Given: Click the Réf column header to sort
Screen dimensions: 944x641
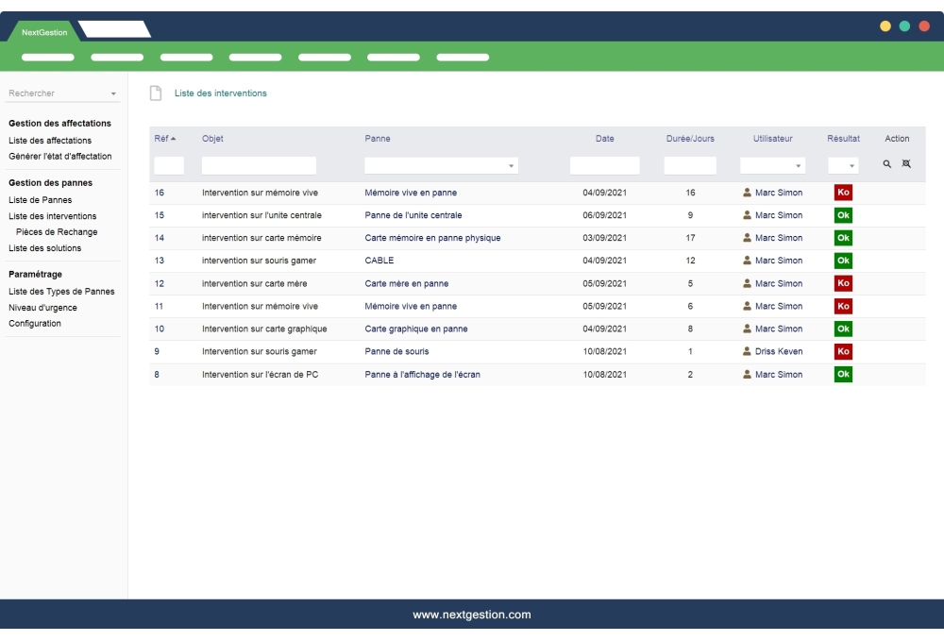Looking at the screenshot, I should point(160,138).
